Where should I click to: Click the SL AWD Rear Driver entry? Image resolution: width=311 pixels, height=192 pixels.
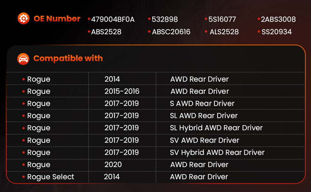(x=204, y=116)
